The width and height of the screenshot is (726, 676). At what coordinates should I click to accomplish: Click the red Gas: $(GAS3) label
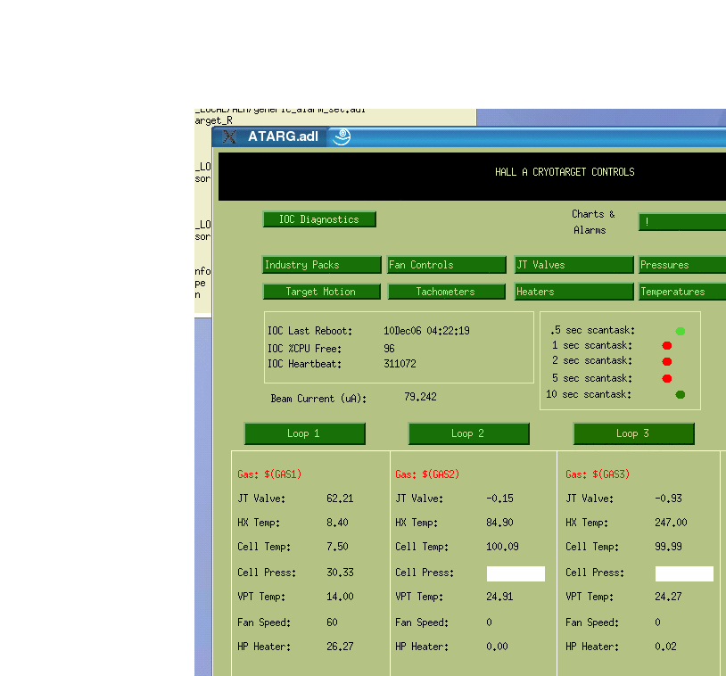[x=598, y=474]
